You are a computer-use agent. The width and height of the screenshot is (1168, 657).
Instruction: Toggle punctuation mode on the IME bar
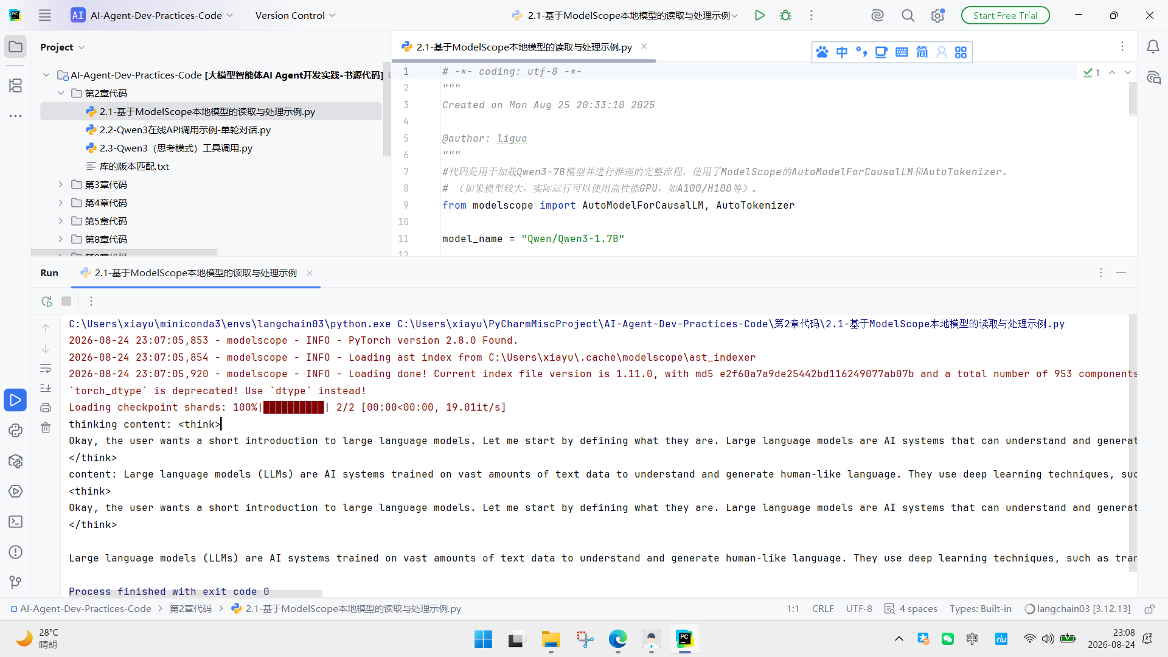[x=861, y=52]
